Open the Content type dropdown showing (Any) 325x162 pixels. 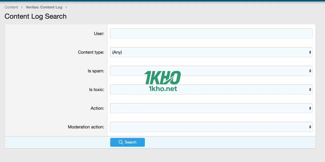(x=211, y=52)
